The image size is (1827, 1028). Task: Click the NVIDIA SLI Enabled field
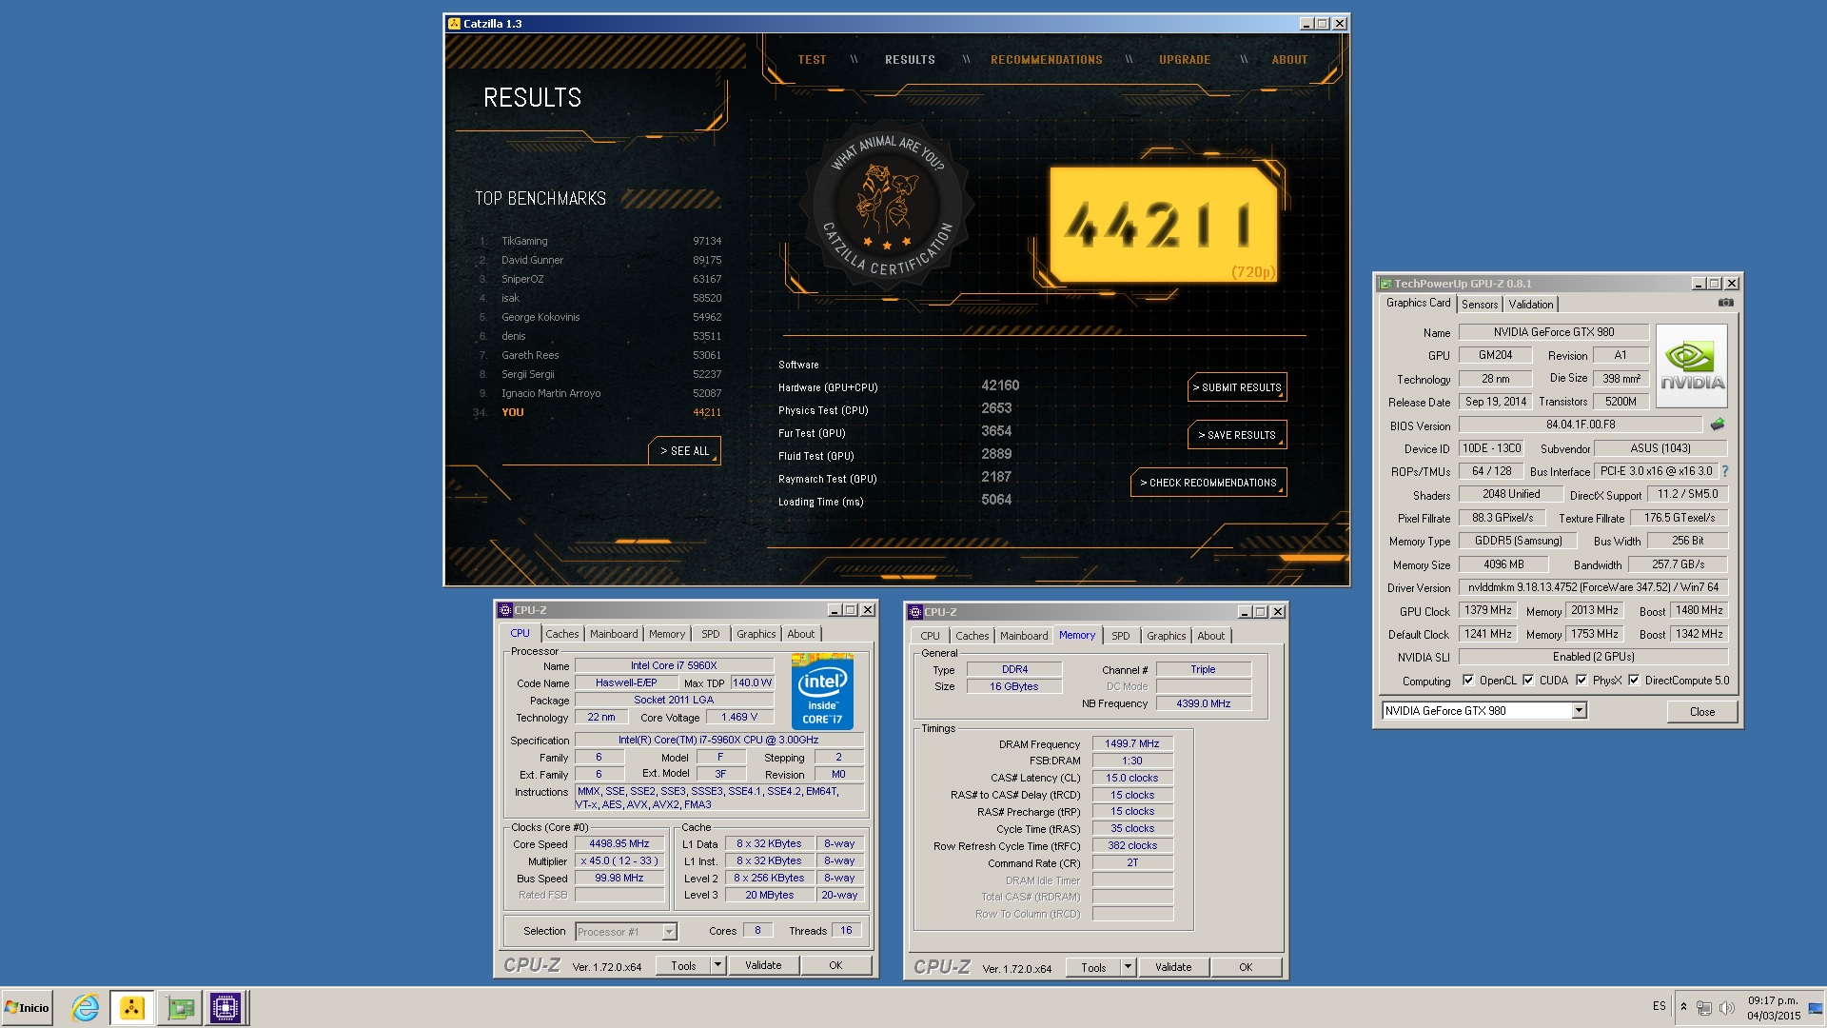point(1593,657)
